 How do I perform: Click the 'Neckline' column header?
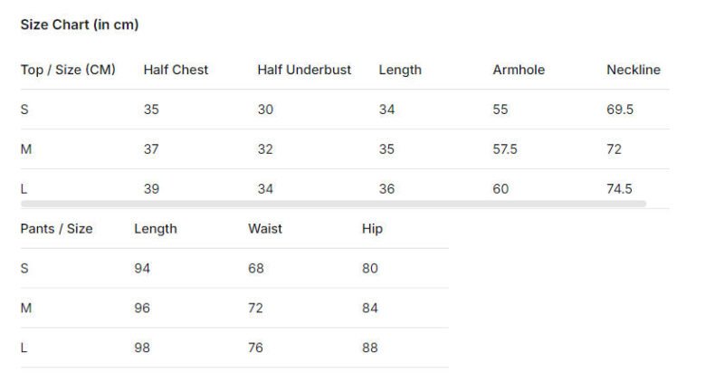[x=633, y=70]
